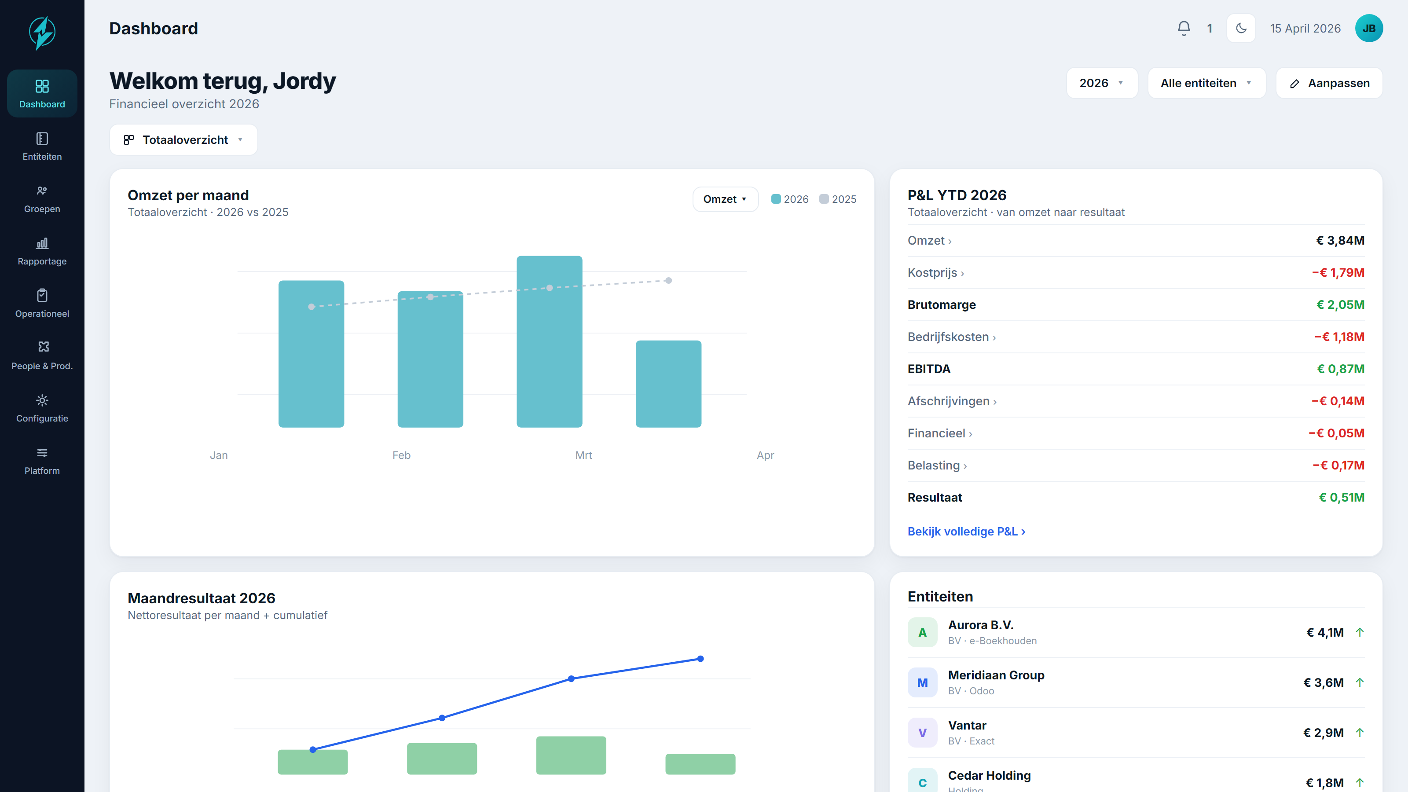Click the Aanpassen button
Viewport: 1408px width, 792px height.
1329,83
